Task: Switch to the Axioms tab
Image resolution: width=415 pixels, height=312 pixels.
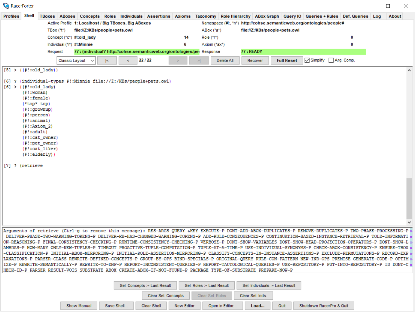Action: coord(183,16)
